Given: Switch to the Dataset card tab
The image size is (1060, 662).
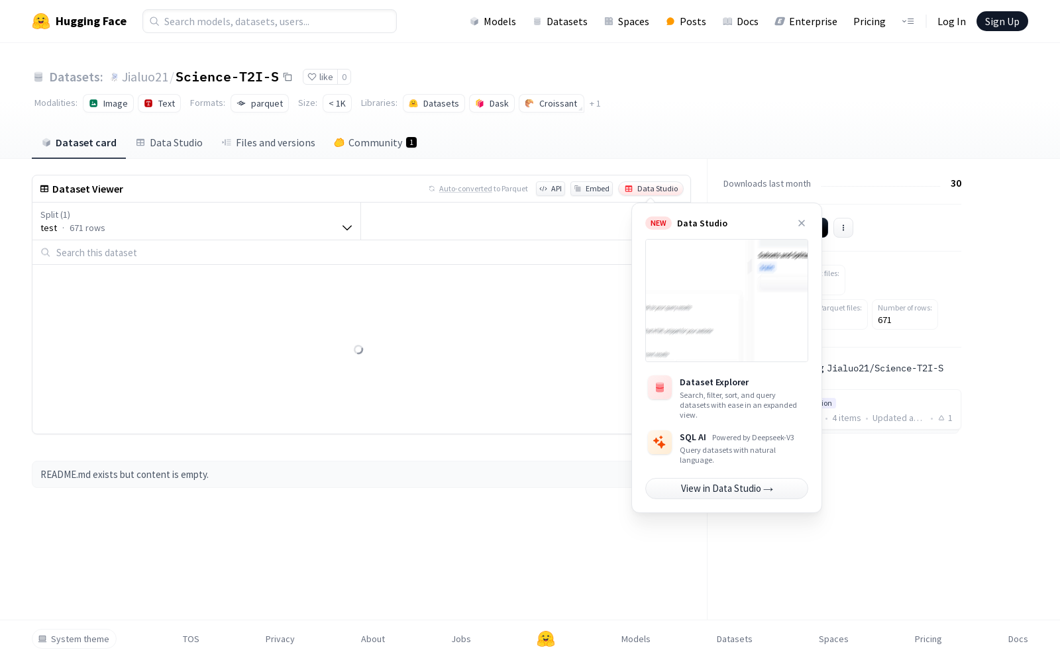Looking at the screenshot, I should click(79, 142).
